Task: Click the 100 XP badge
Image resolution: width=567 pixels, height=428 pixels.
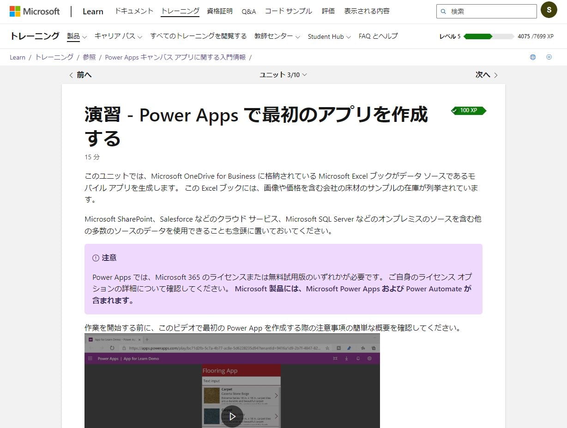Action: click(x=468, y=110)
